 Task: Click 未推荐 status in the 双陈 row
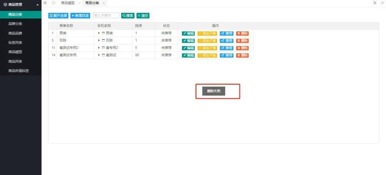167,41
